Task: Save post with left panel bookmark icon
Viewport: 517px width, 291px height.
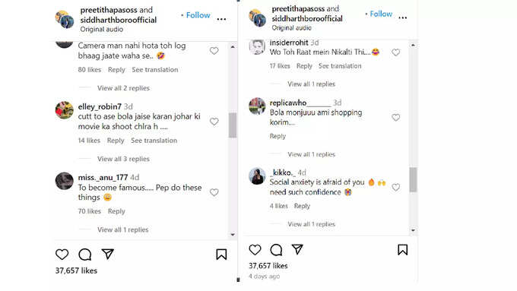Action: point(221,254)
